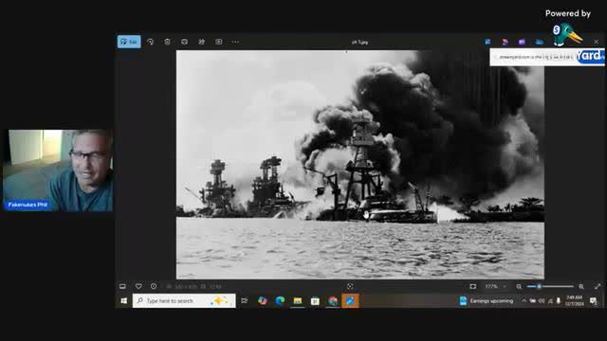Open the Edit image button in Photos
This screenshot has height=341, width=607.
point(129,42)
